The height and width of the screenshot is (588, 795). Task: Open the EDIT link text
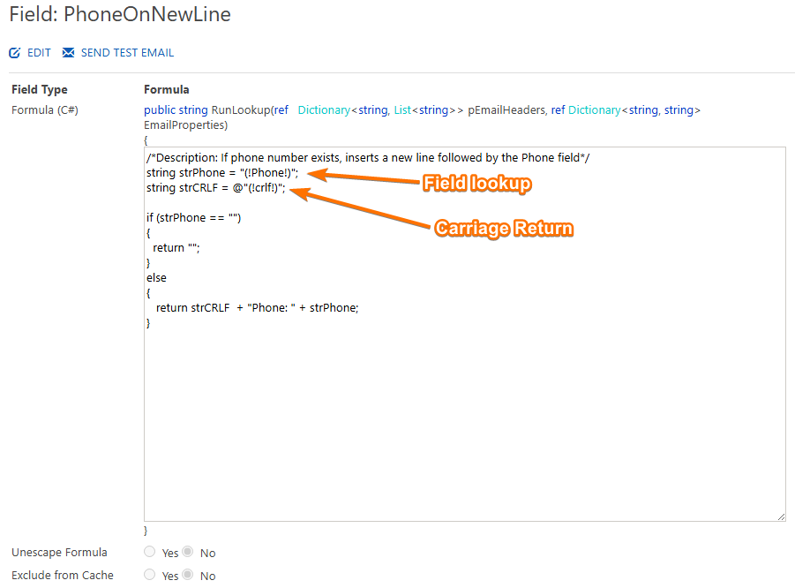click(39, 53)
